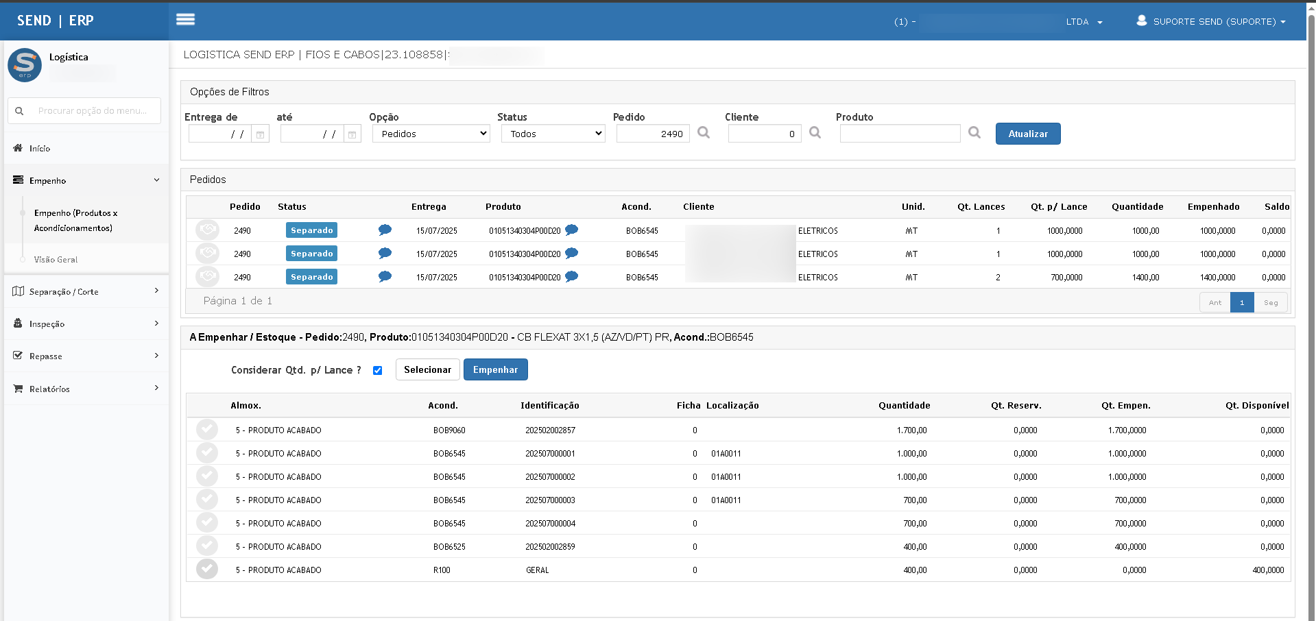Search Cliente with magnifier icon
This screenshot has width=1316, height=621.
pyautogui.click(x=815, y=132)
